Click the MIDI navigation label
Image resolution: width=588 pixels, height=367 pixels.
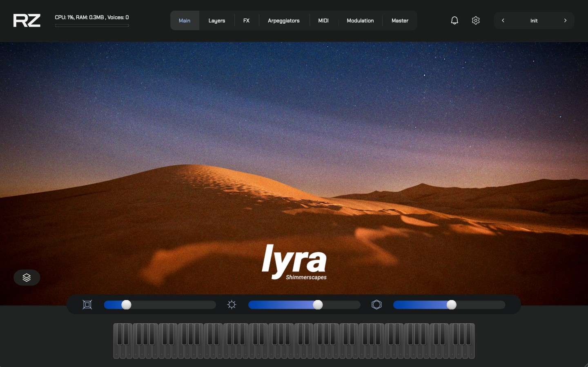point(323,20)
